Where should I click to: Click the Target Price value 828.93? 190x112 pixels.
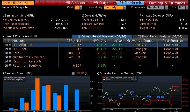183,28
